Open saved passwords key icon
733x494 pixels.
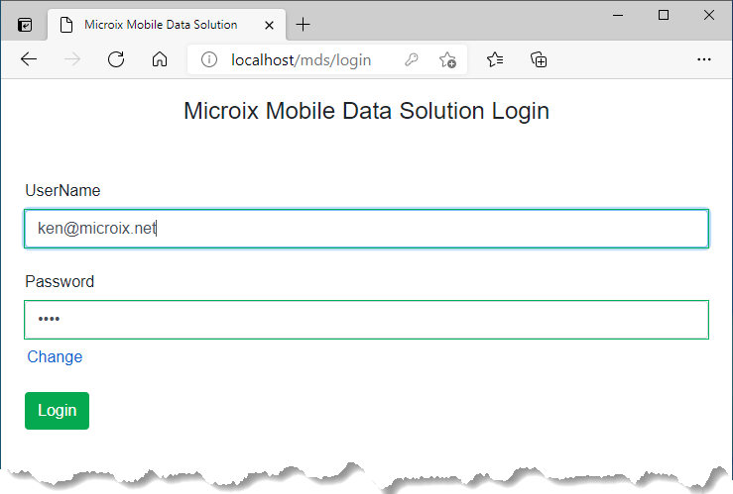(x=412, y=59)
